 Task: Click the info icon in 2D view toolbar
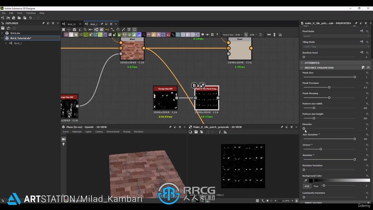(220, 132)
